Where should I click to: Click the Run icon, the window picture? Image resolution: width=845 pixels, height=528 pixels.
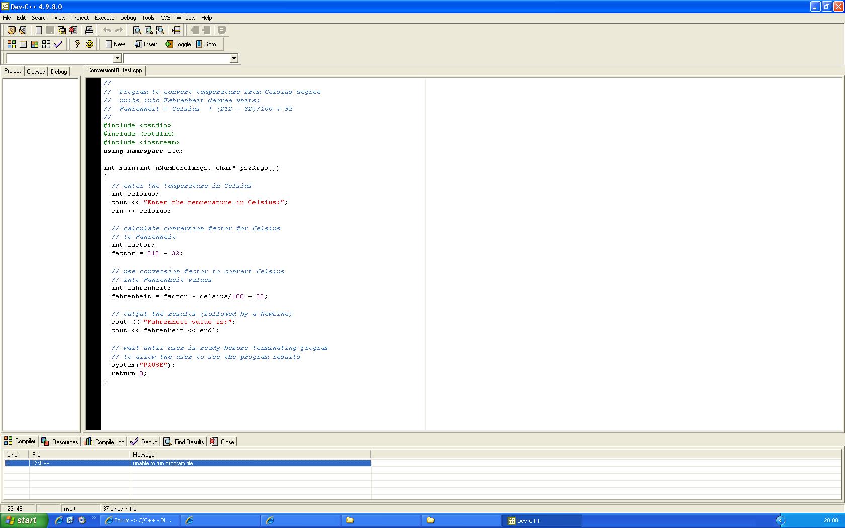coord(23,44)
